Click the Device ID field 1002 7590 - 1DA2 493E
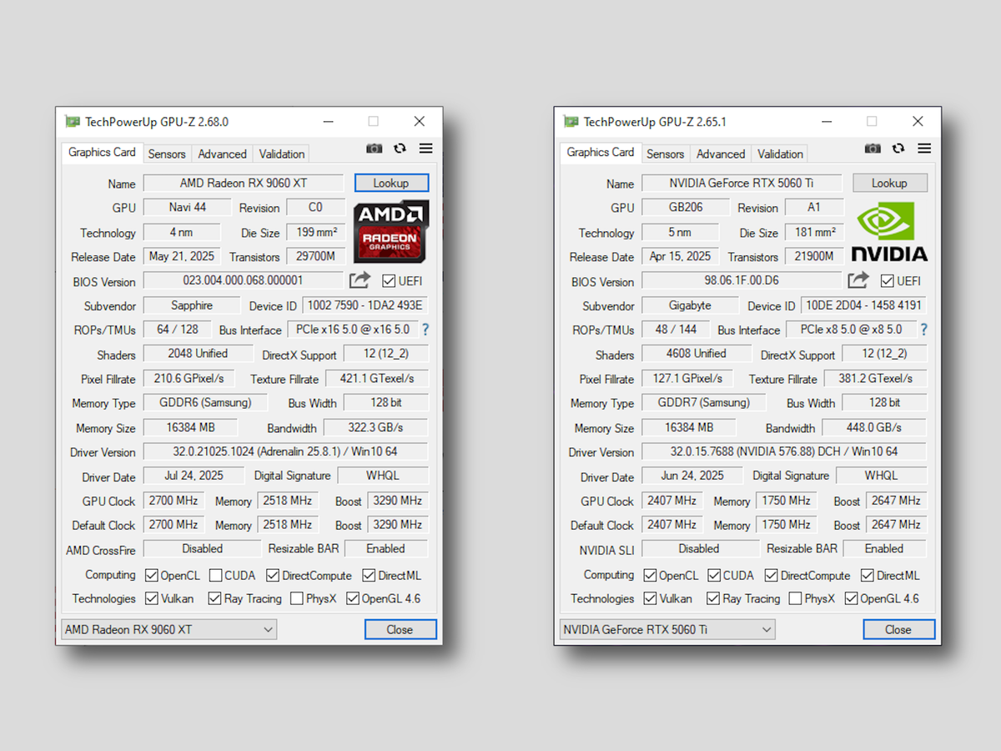The height and width of the screenshot is (751, 1001). 365,305
